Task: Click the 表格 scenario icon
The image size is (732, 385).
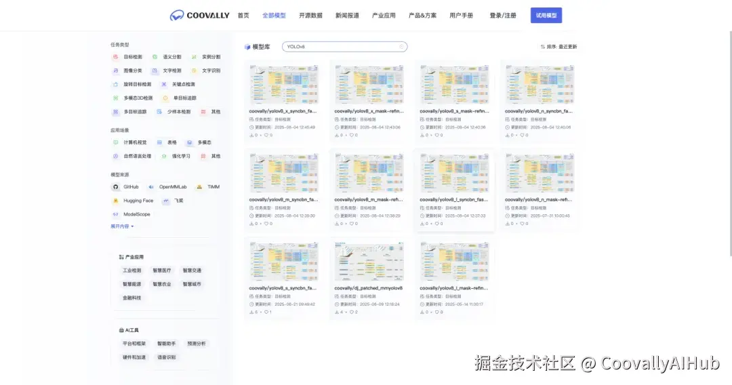Action: [x=159, y=142]
